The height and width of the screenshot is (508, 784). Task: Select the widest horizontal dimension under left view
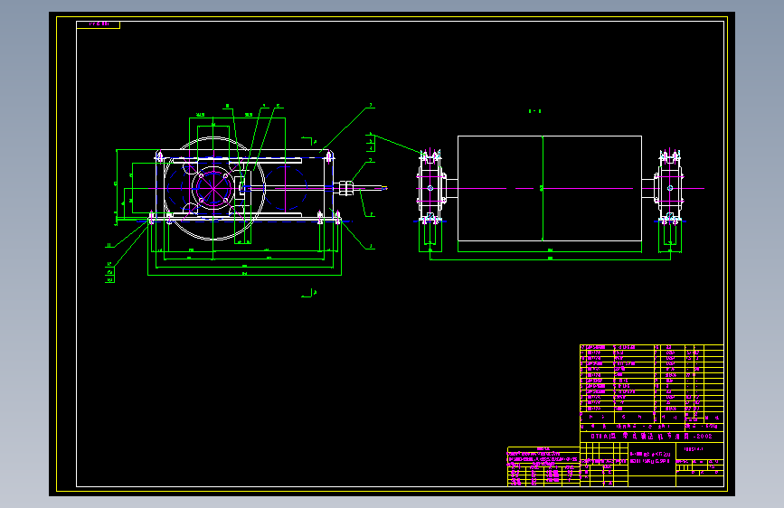[244, 274]
